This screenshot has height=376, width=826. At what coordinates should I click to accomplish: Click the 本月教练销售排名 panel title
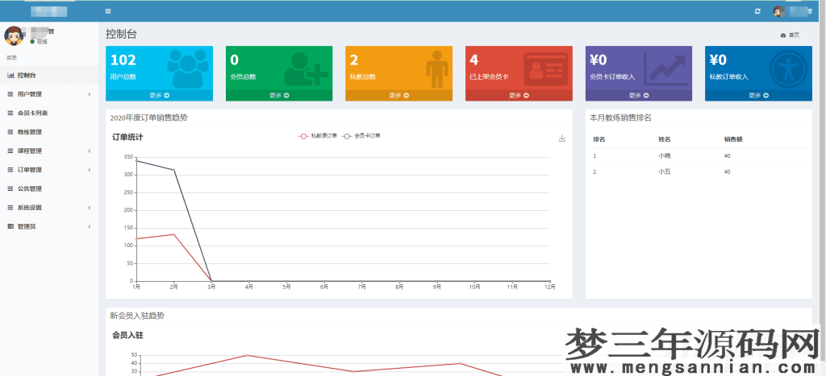coord(620,118)
